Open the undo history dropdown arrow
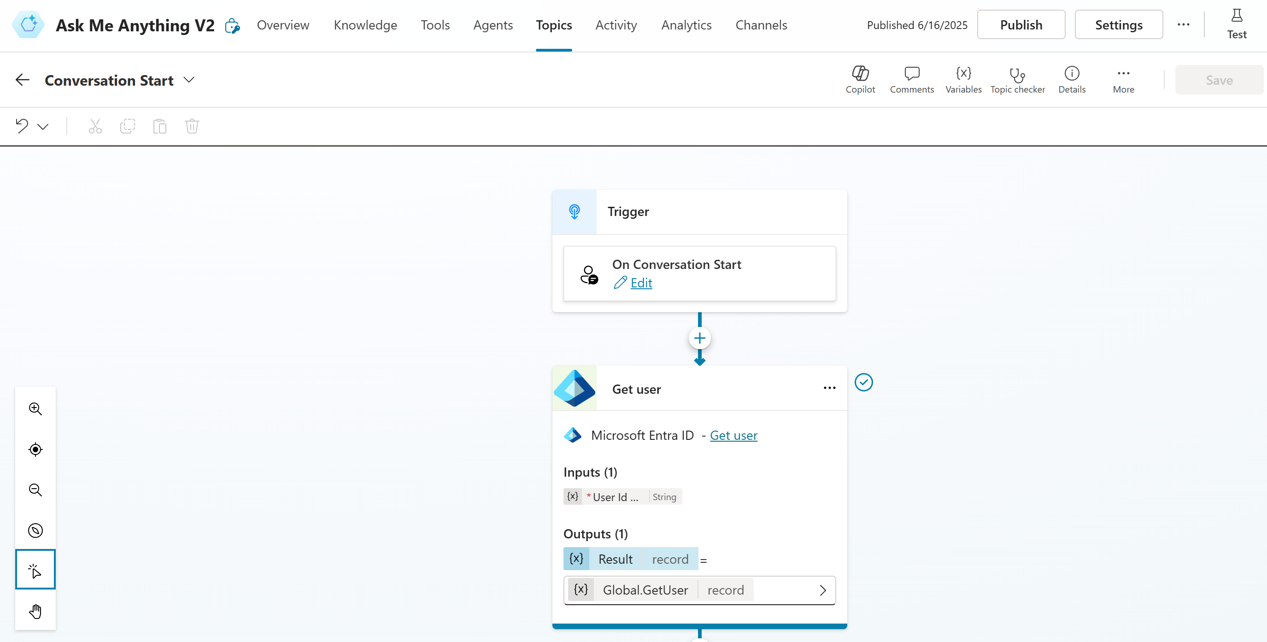 tap(43, 127)
